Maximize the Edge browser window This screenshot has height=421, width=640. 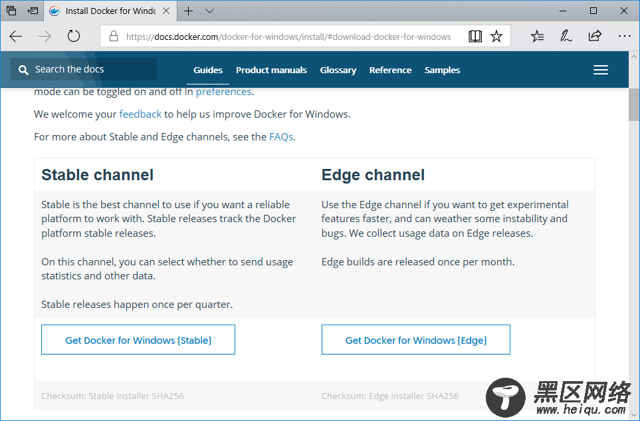pos(593,11)
